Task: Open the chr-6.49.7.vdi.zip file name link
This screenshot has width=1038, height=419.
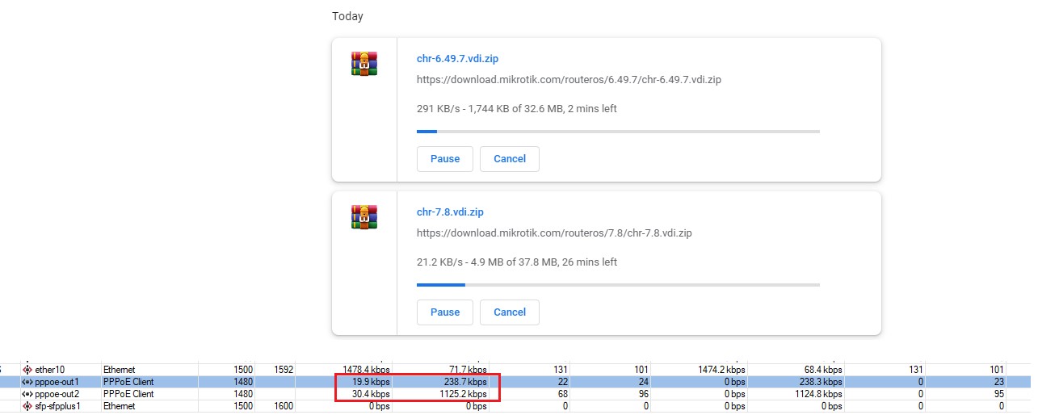Action: pos(457,59)
